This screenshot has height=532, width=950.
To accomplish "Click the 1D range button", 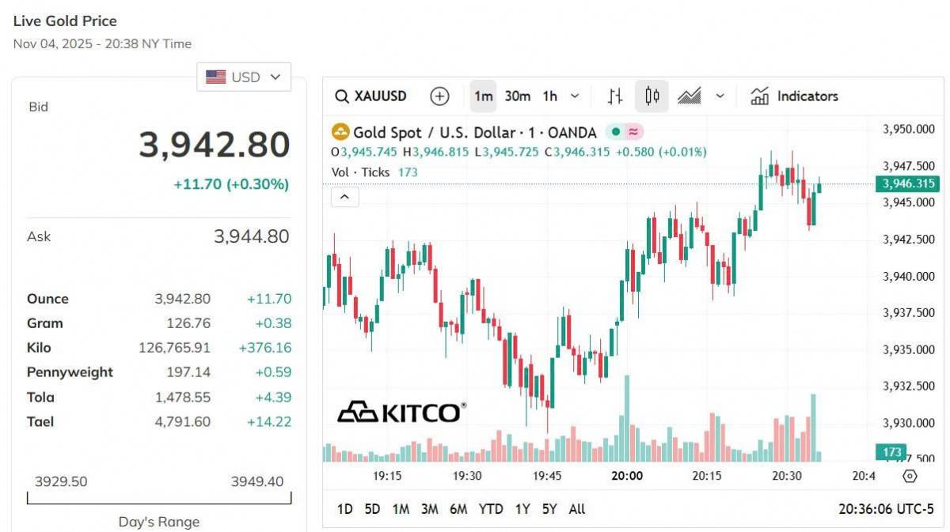I will 344,509.
